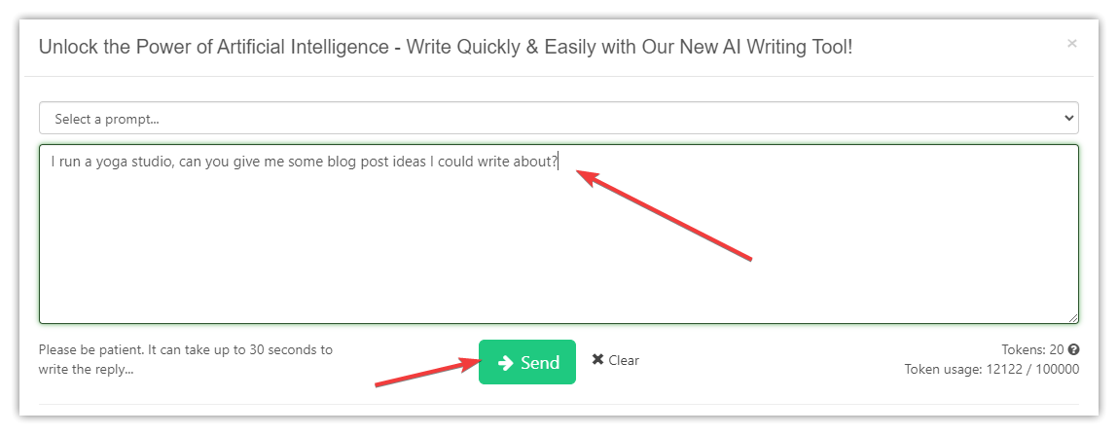Image resolution: width=1118 pixels, height=435 pixels.
Task: Click the Select a prompt placeholder text
Action: [106, 119]
